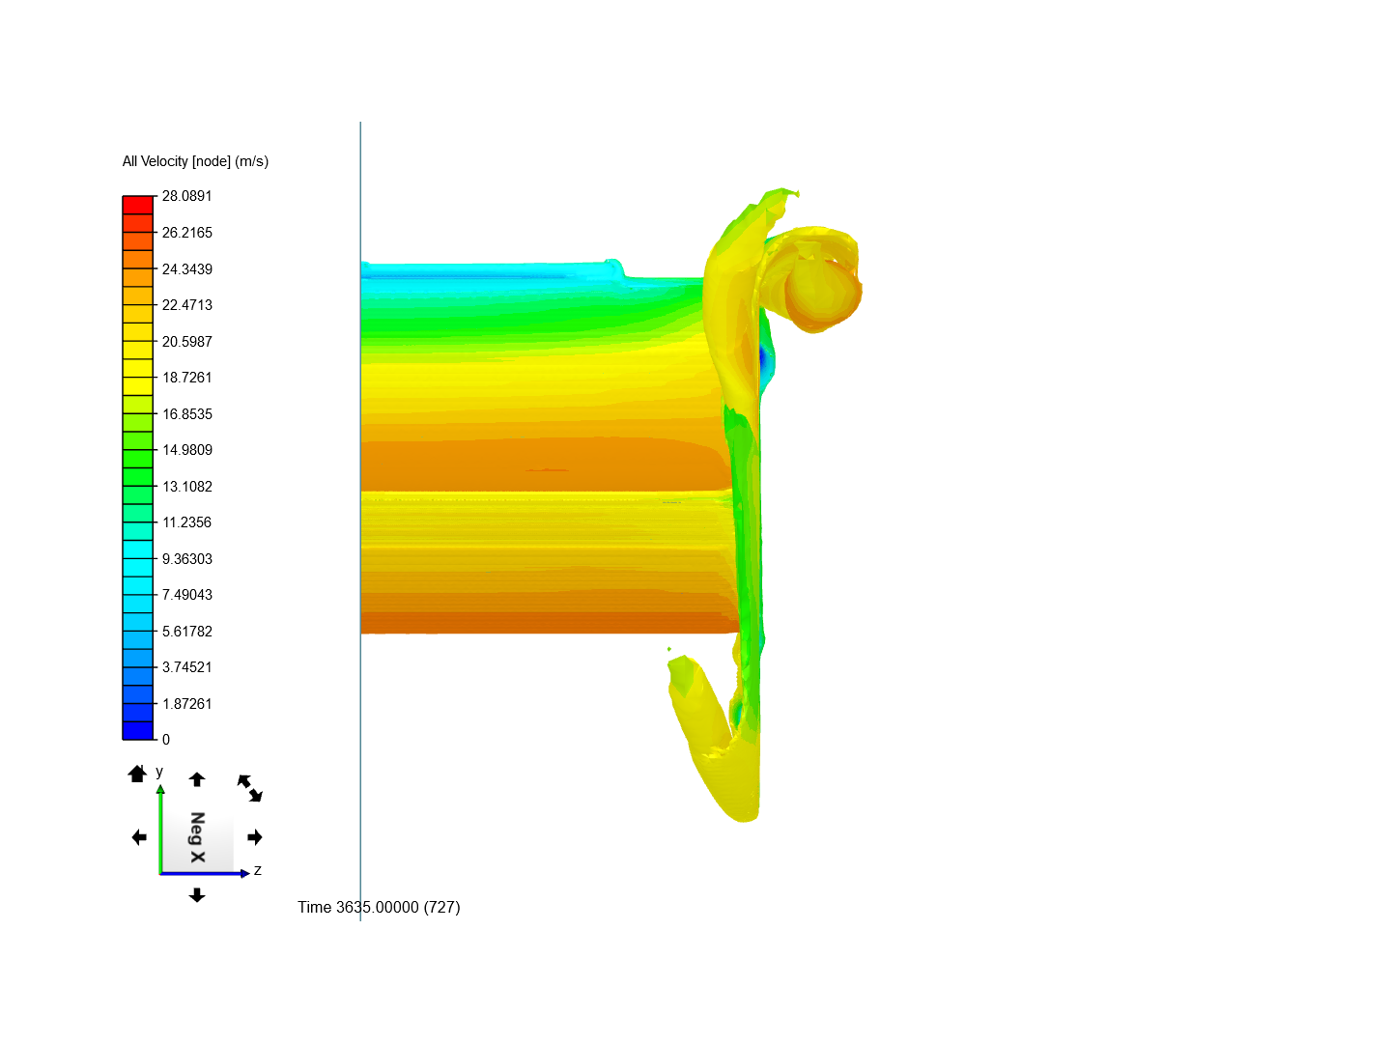Click the legend value 13.1082
Screen dimensions: 1391x1043
point(186,487)
